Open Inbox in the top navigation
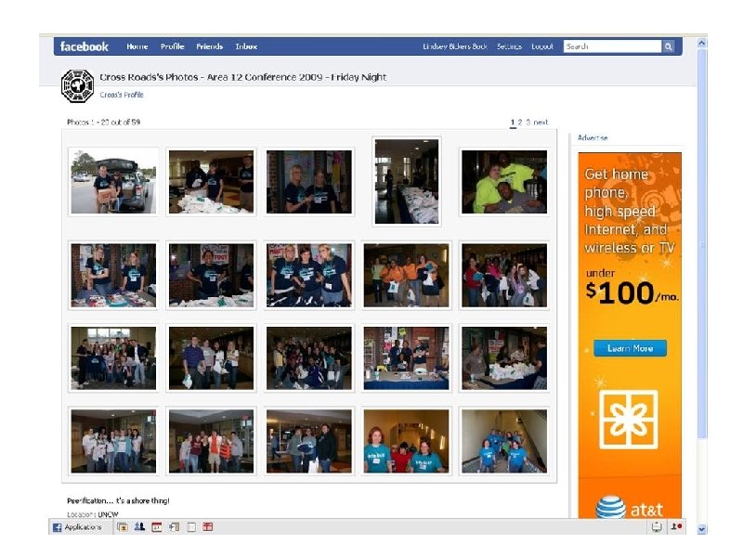Screen dimensions: 743x557 [x=246, y=46]
